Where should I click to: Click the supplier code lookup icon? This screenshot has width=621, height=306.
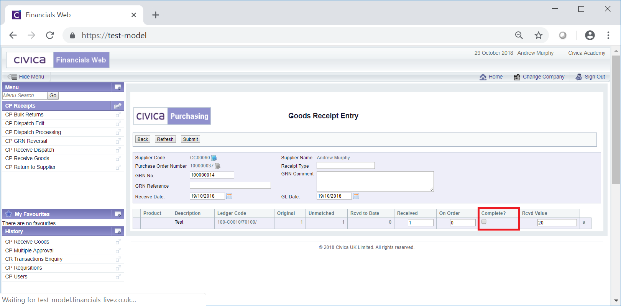tap(214, 158)
